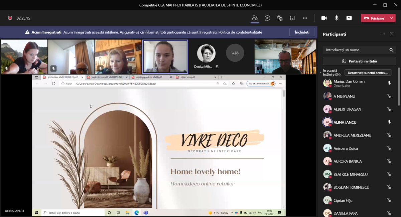Open the meeting chat icon

(267, 18)
